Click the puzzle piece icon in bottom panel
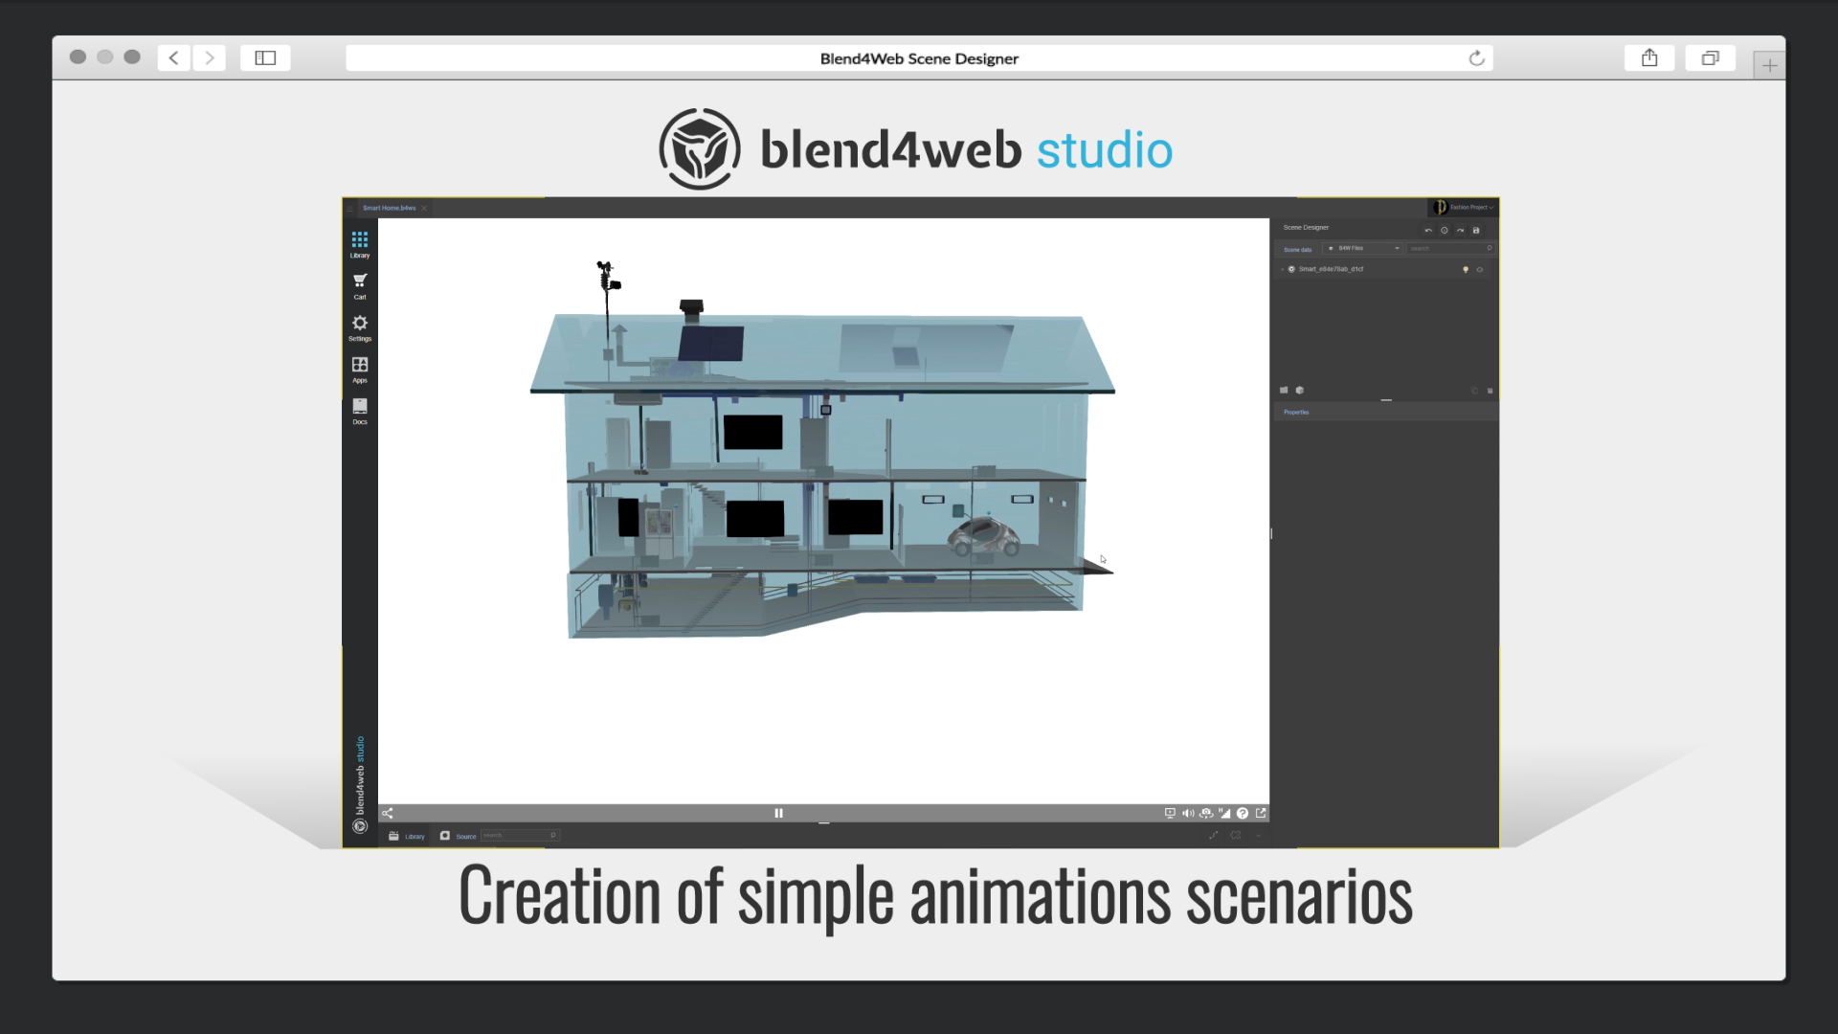Screen dimensions: 1838x1034 (1236, 836)
